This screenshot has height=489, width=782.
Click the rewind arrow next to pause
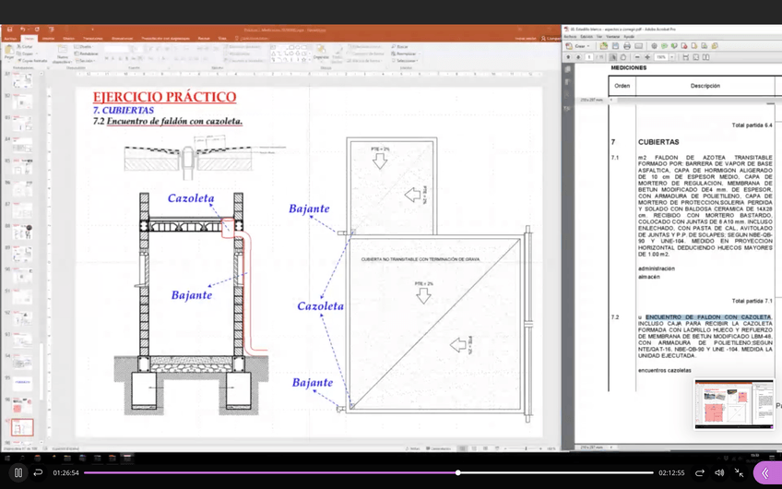click(x=38, y=472)
